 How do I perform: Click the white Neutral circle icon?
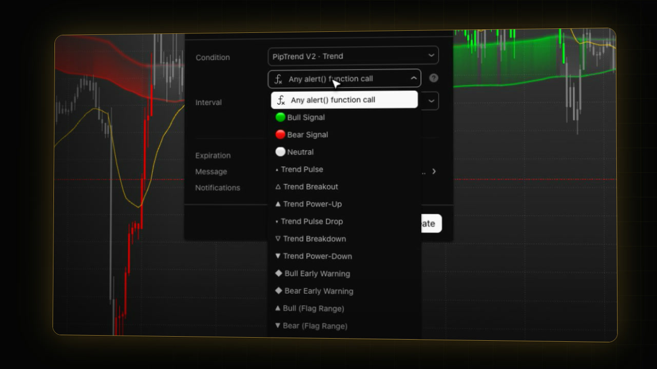[280, 152]
